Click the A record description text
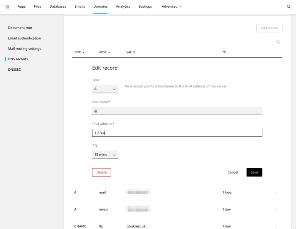Screen dimensions: 296x229 (x=176, y=86)
